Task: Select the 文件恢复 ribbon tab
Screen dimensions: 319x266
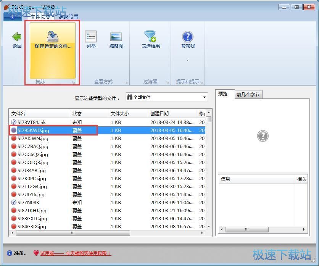Action: [x=40, y=17]
